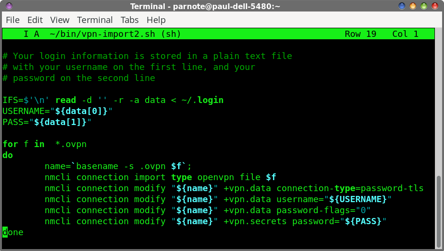Open the File menu
Viewport: 444px width, 251px height.
pyautogui.click(x=12, y=20)
